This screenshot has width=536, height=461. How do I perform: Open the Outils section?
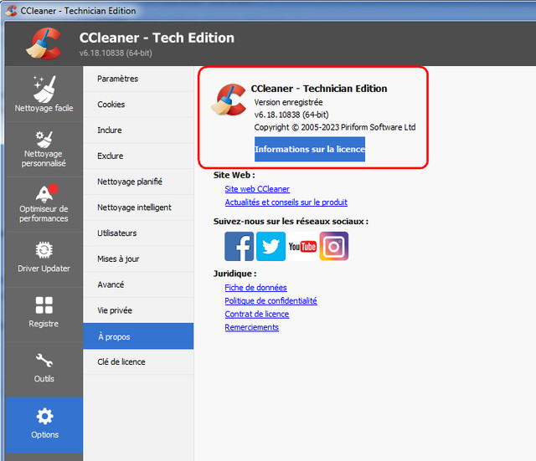tap(44, 370)
